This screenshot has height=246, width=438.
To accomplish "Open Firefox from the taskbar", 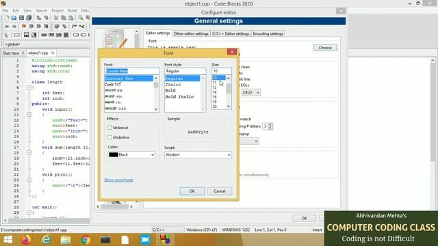I will (x=26, y=240).
